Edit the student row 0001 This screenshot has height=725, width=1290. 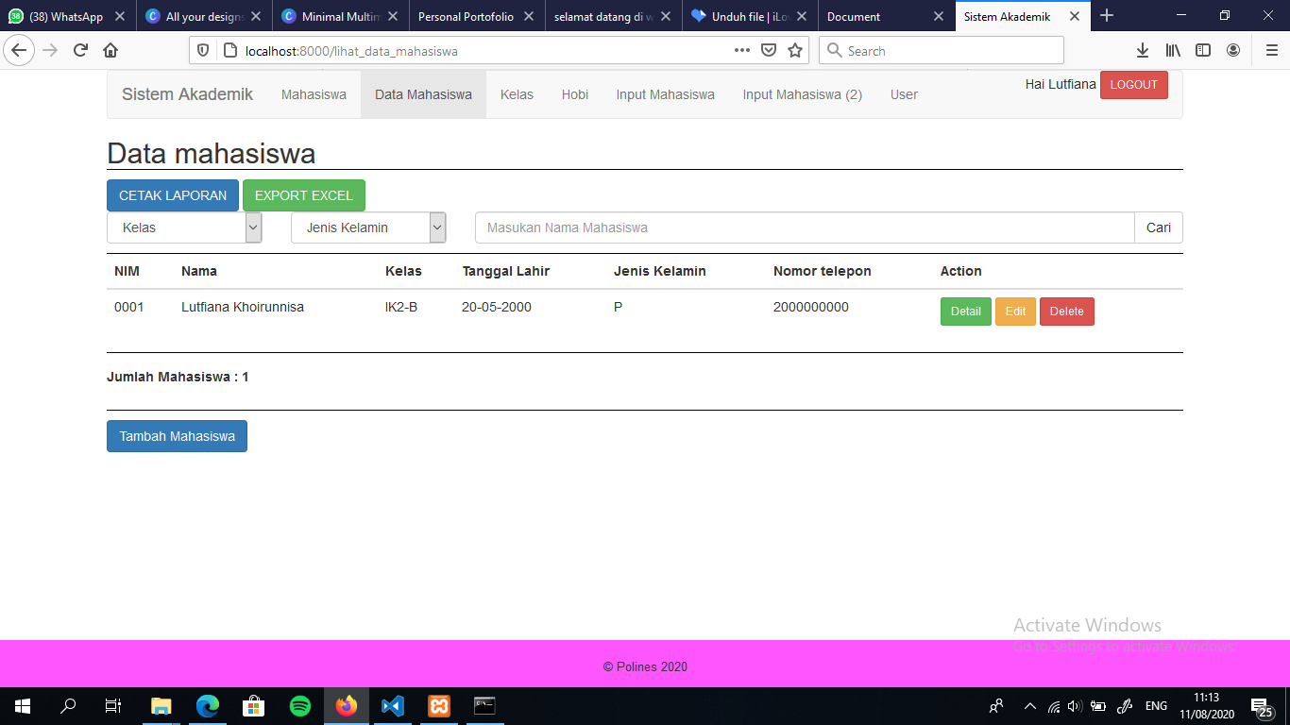tap(1015, 312)
